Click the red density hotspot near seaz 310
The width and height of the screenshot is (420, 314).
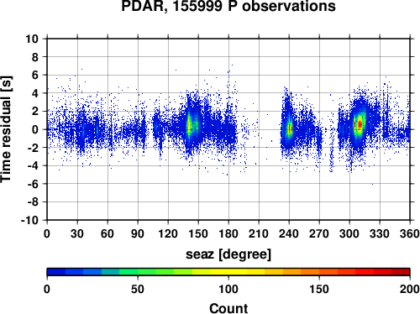click(x=360, y=124)
